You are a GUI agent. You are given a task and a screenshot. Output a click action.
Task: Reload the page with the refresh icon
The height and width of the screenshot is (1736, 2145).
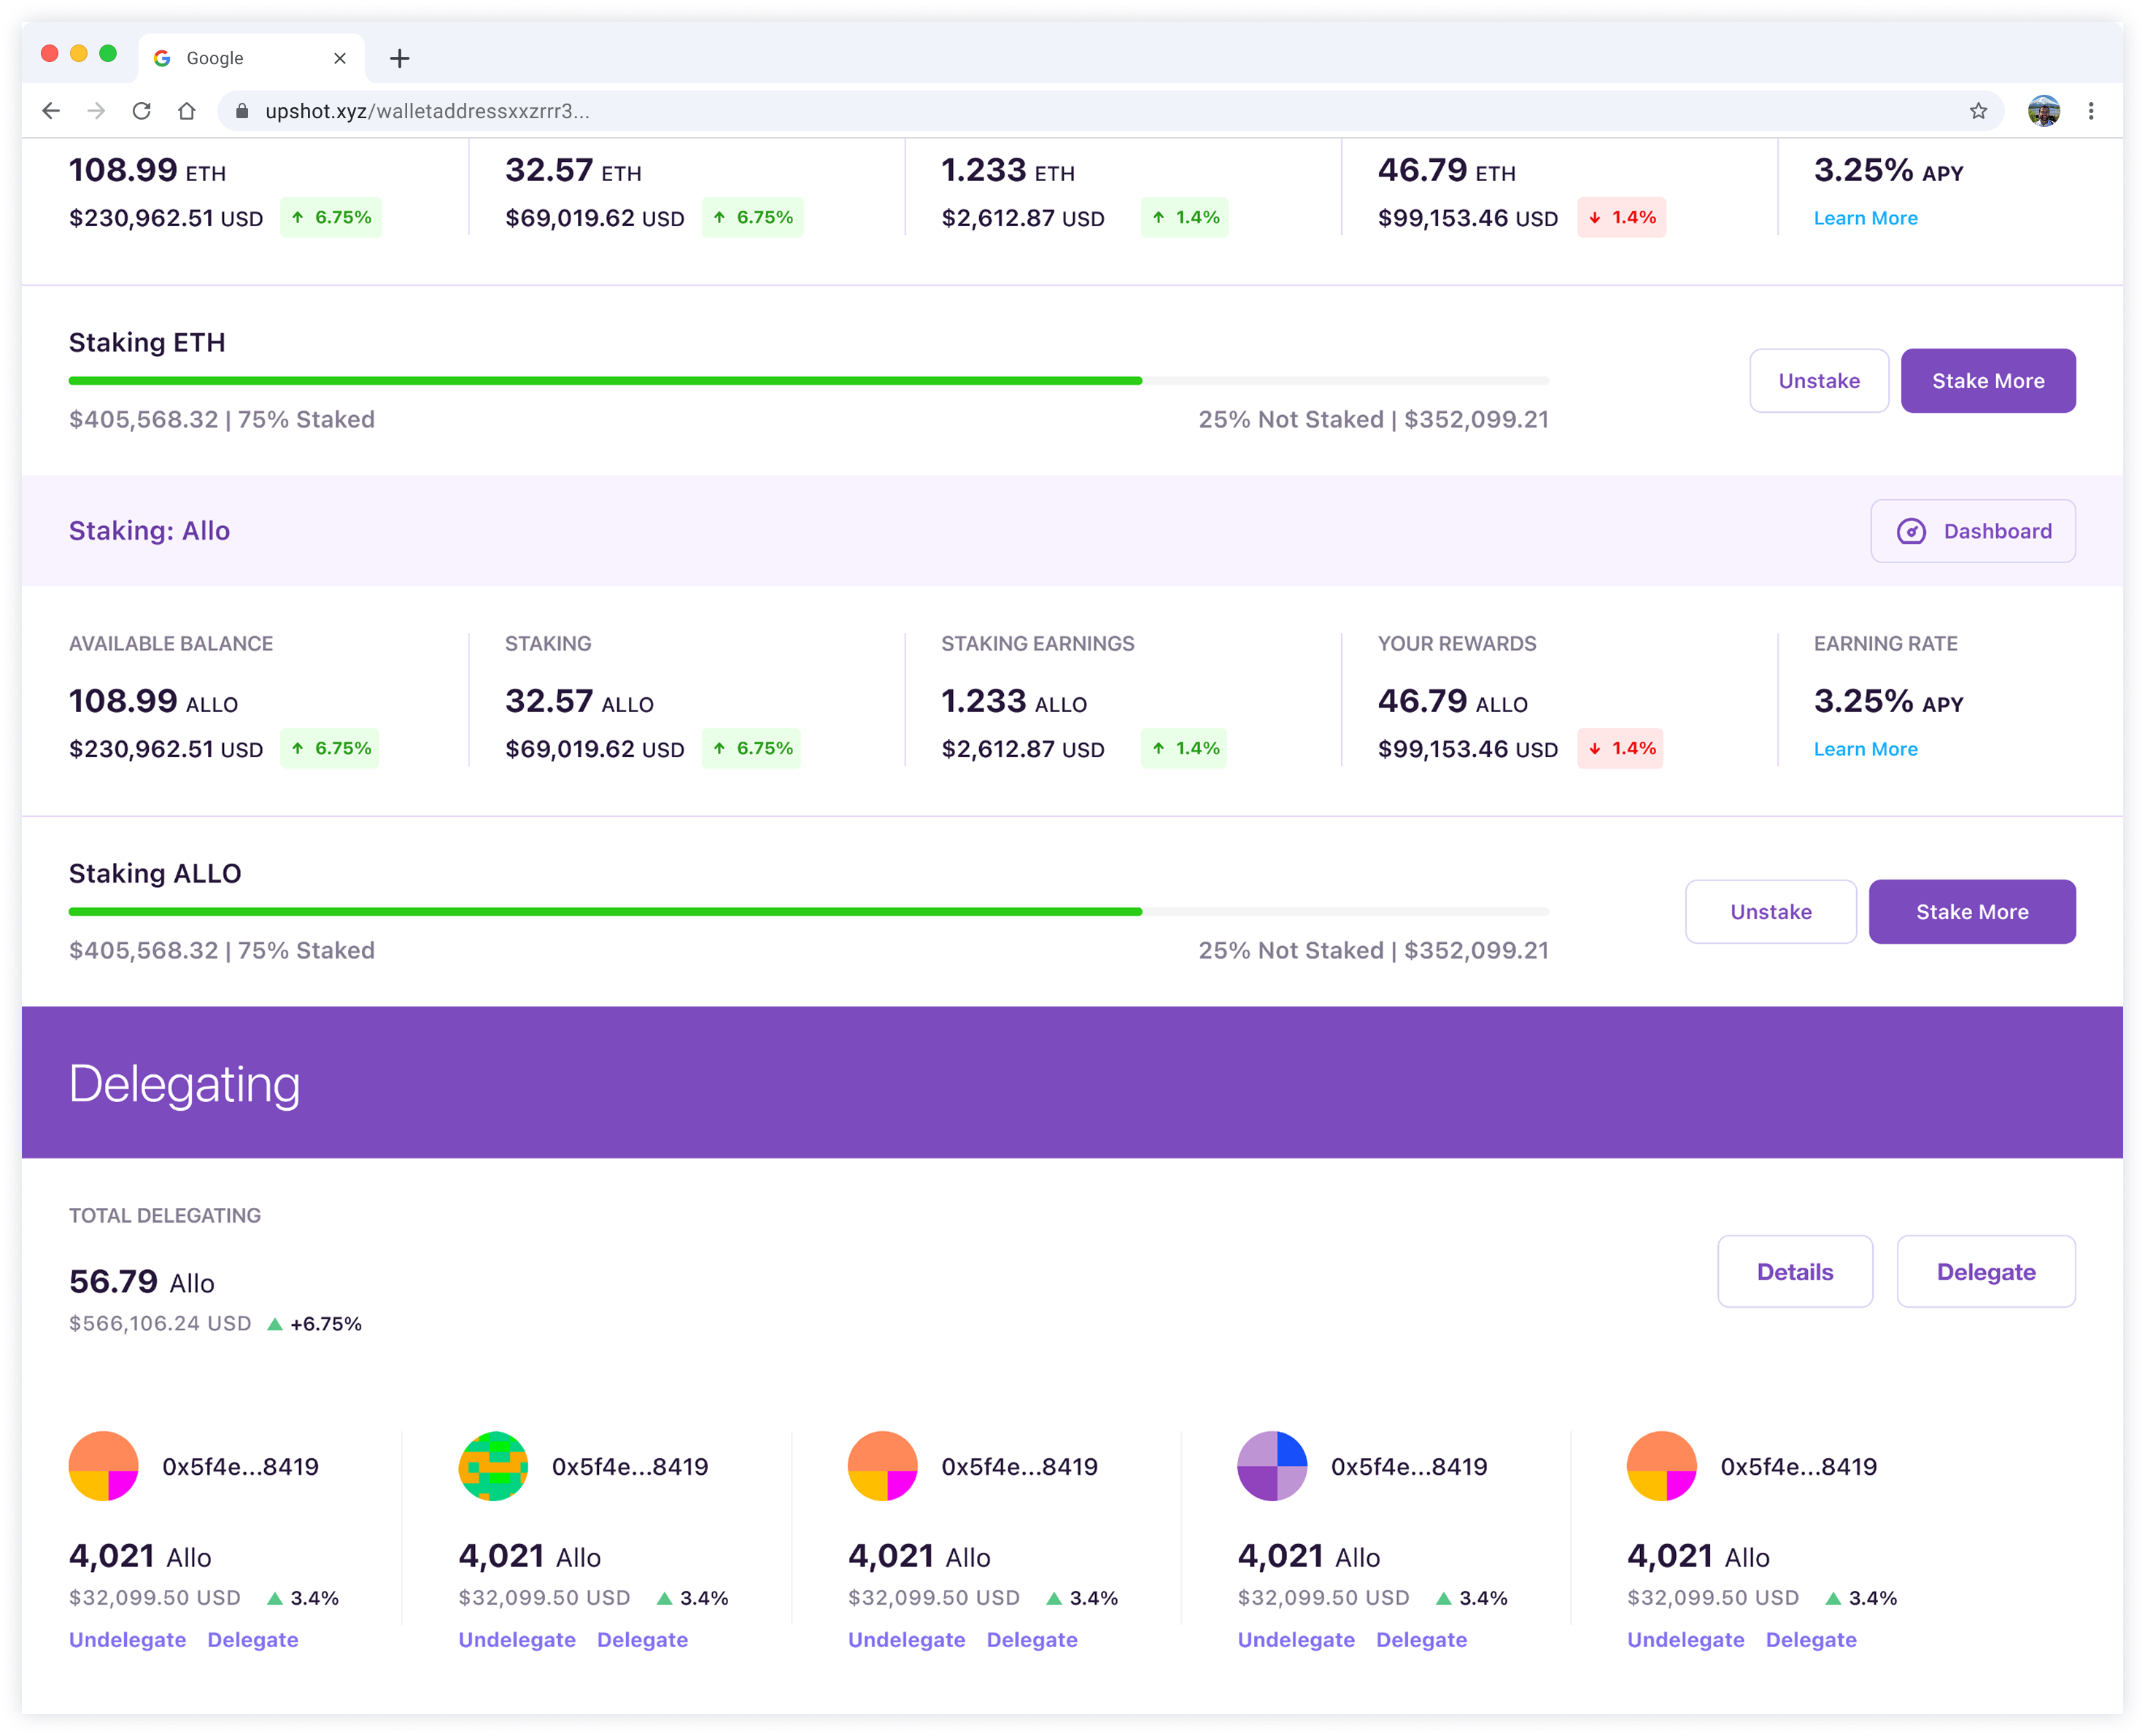click(142, 111)
